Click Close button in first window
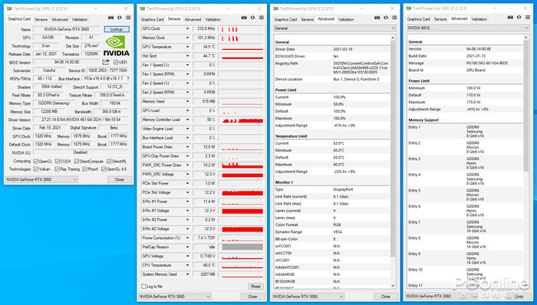This screenshot has width=537, height=305. (119, 179)
